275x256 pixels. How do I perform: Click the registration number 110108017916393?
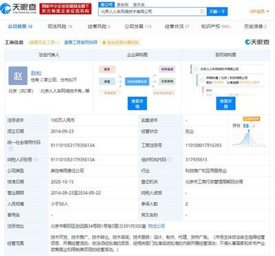coord(203,146)
